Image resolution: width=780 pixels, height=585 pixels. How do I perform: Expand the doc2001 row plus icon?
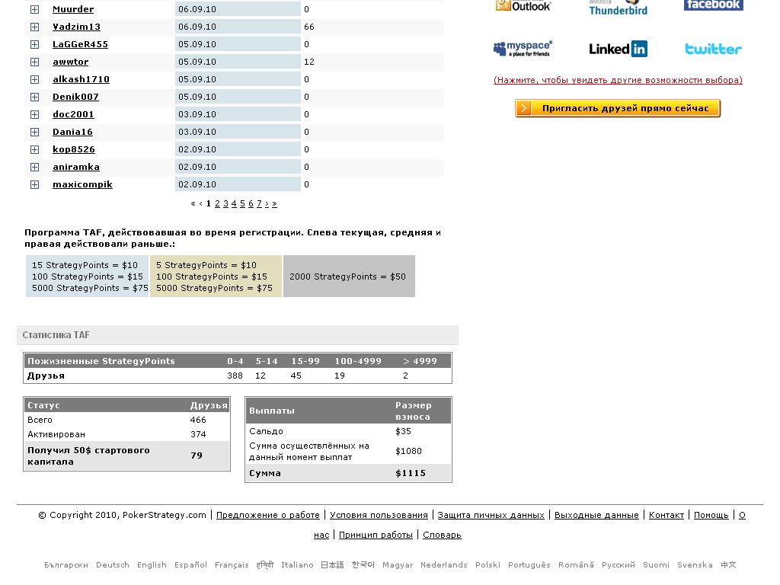34,114
